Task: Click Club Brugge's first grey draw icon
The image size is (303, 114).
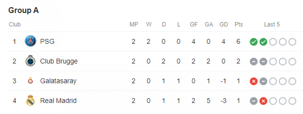Action: pyautogui.click(x=254, y=62)
